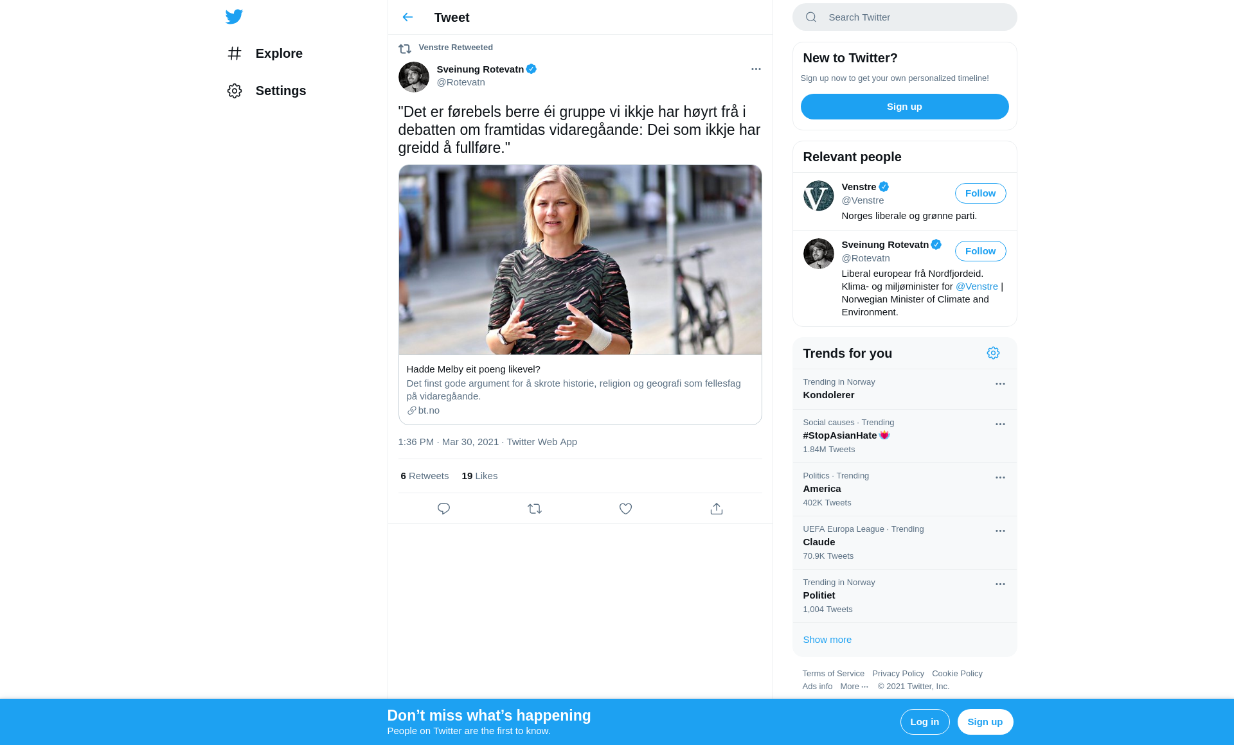
Task: Click Log in on the bottom banner
Action: point(924,722)
